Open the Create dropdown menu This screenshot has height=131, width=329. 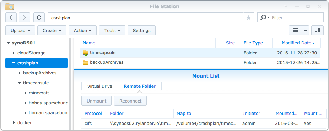click(x=52, y=31)
